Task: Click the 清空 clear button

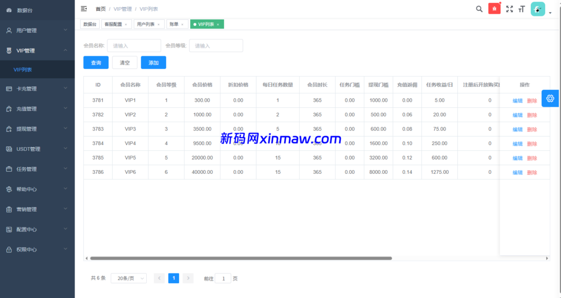Action: 124,62
